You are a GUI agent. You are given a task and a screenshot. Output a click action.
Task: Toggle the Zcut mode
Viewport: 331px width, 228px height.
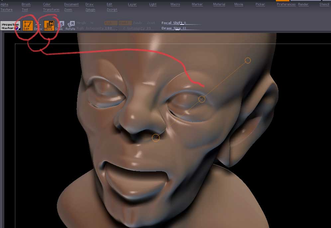pos(151,23)
